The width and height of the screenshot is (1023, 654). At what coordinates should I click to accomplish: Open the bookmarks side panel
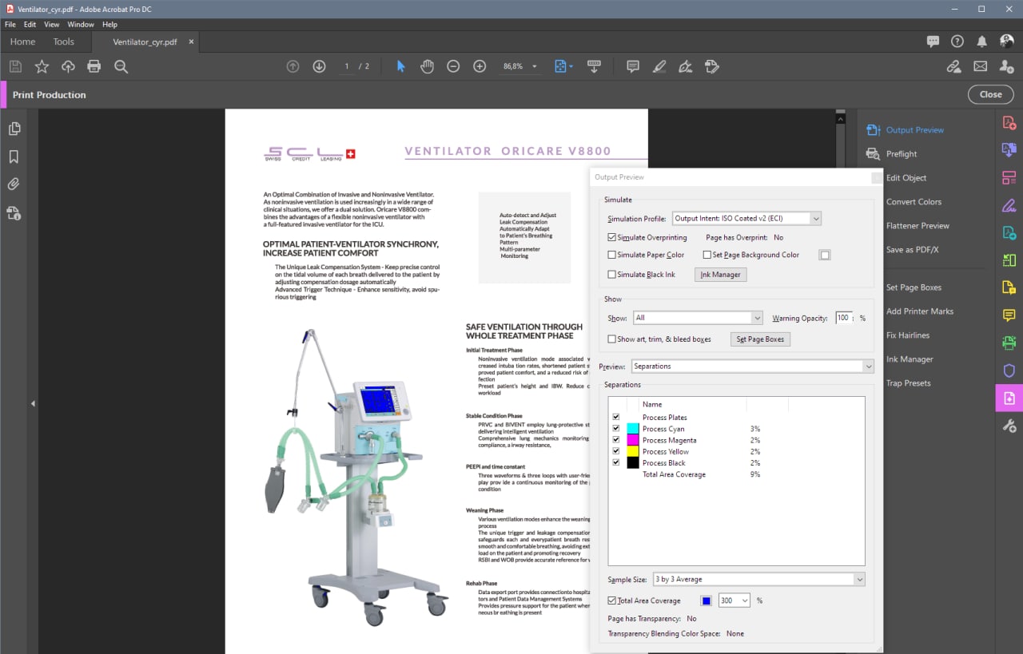point(14,157)
